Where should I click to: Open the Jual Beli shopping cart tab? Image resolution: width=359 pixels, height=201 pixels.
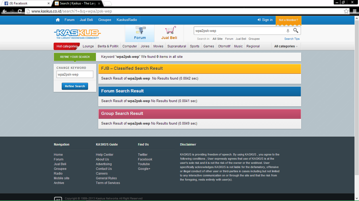169,33
